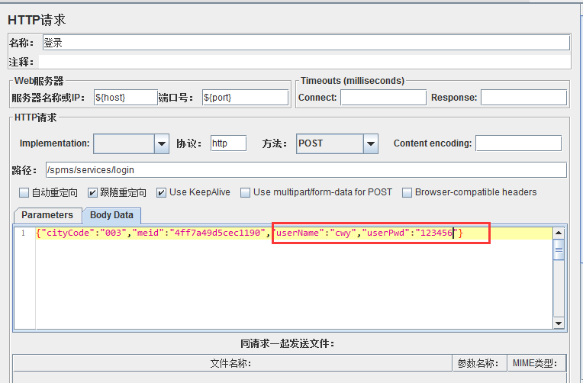The image size is (583, 383).
Task: Enable Browser-compatible headers checkbox
Action: (x=407, y=192)
